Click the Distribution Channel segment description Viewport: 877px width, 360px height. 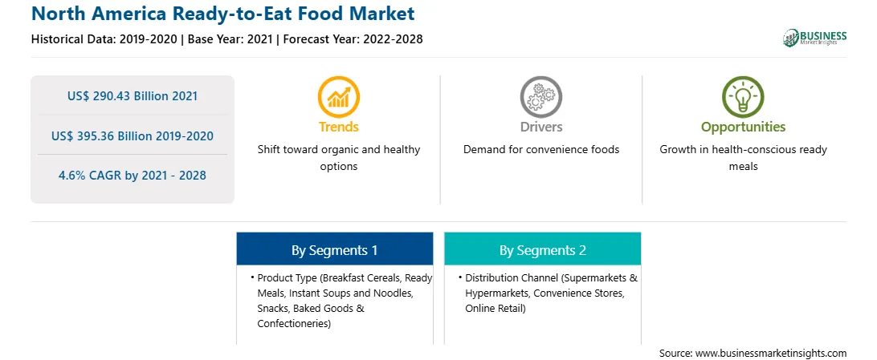(x=549, y=293)
